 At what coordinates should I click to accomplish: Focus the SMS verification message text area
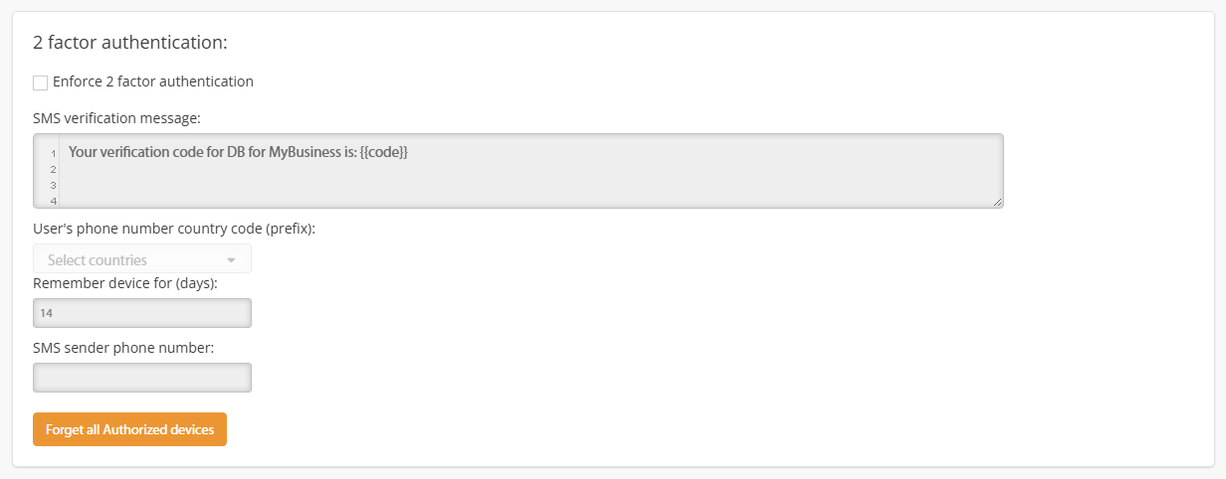(x=518, y=171)
